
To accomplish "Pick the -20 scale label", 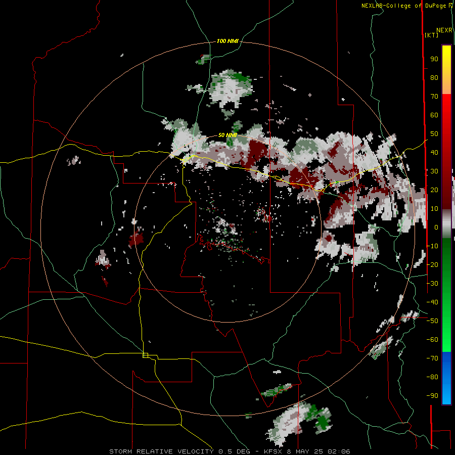I will pos(432,264).
